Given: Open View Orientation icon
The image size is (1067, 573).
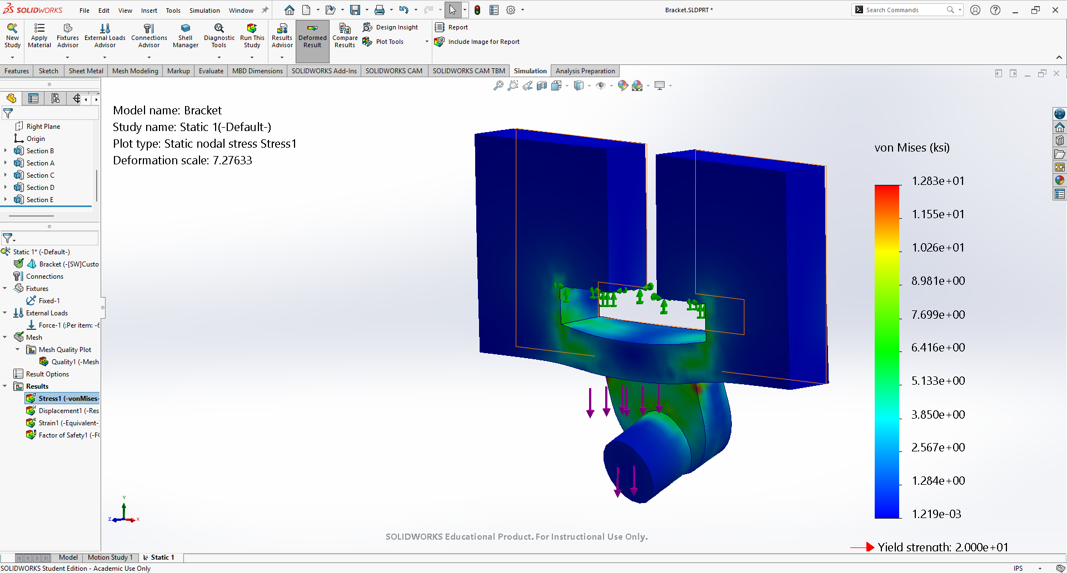Looking at the screenshot, I should [556, 86].
